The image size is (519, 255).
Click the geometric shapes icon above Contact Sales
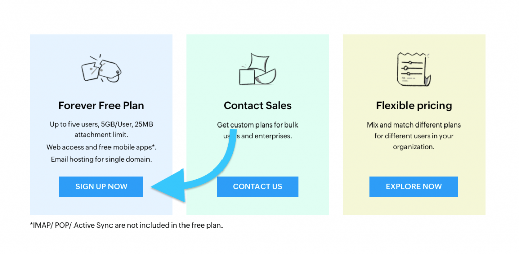(x=257, y=69)
